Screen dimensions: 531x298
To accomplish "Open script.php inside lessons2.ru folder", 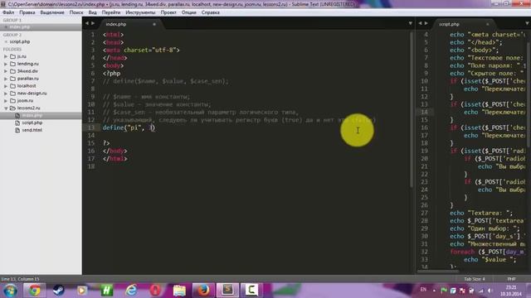I will 32,123.
